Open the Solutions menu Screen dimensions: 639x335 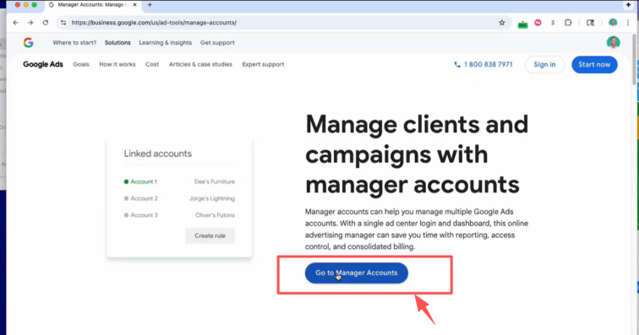(117, 43)
